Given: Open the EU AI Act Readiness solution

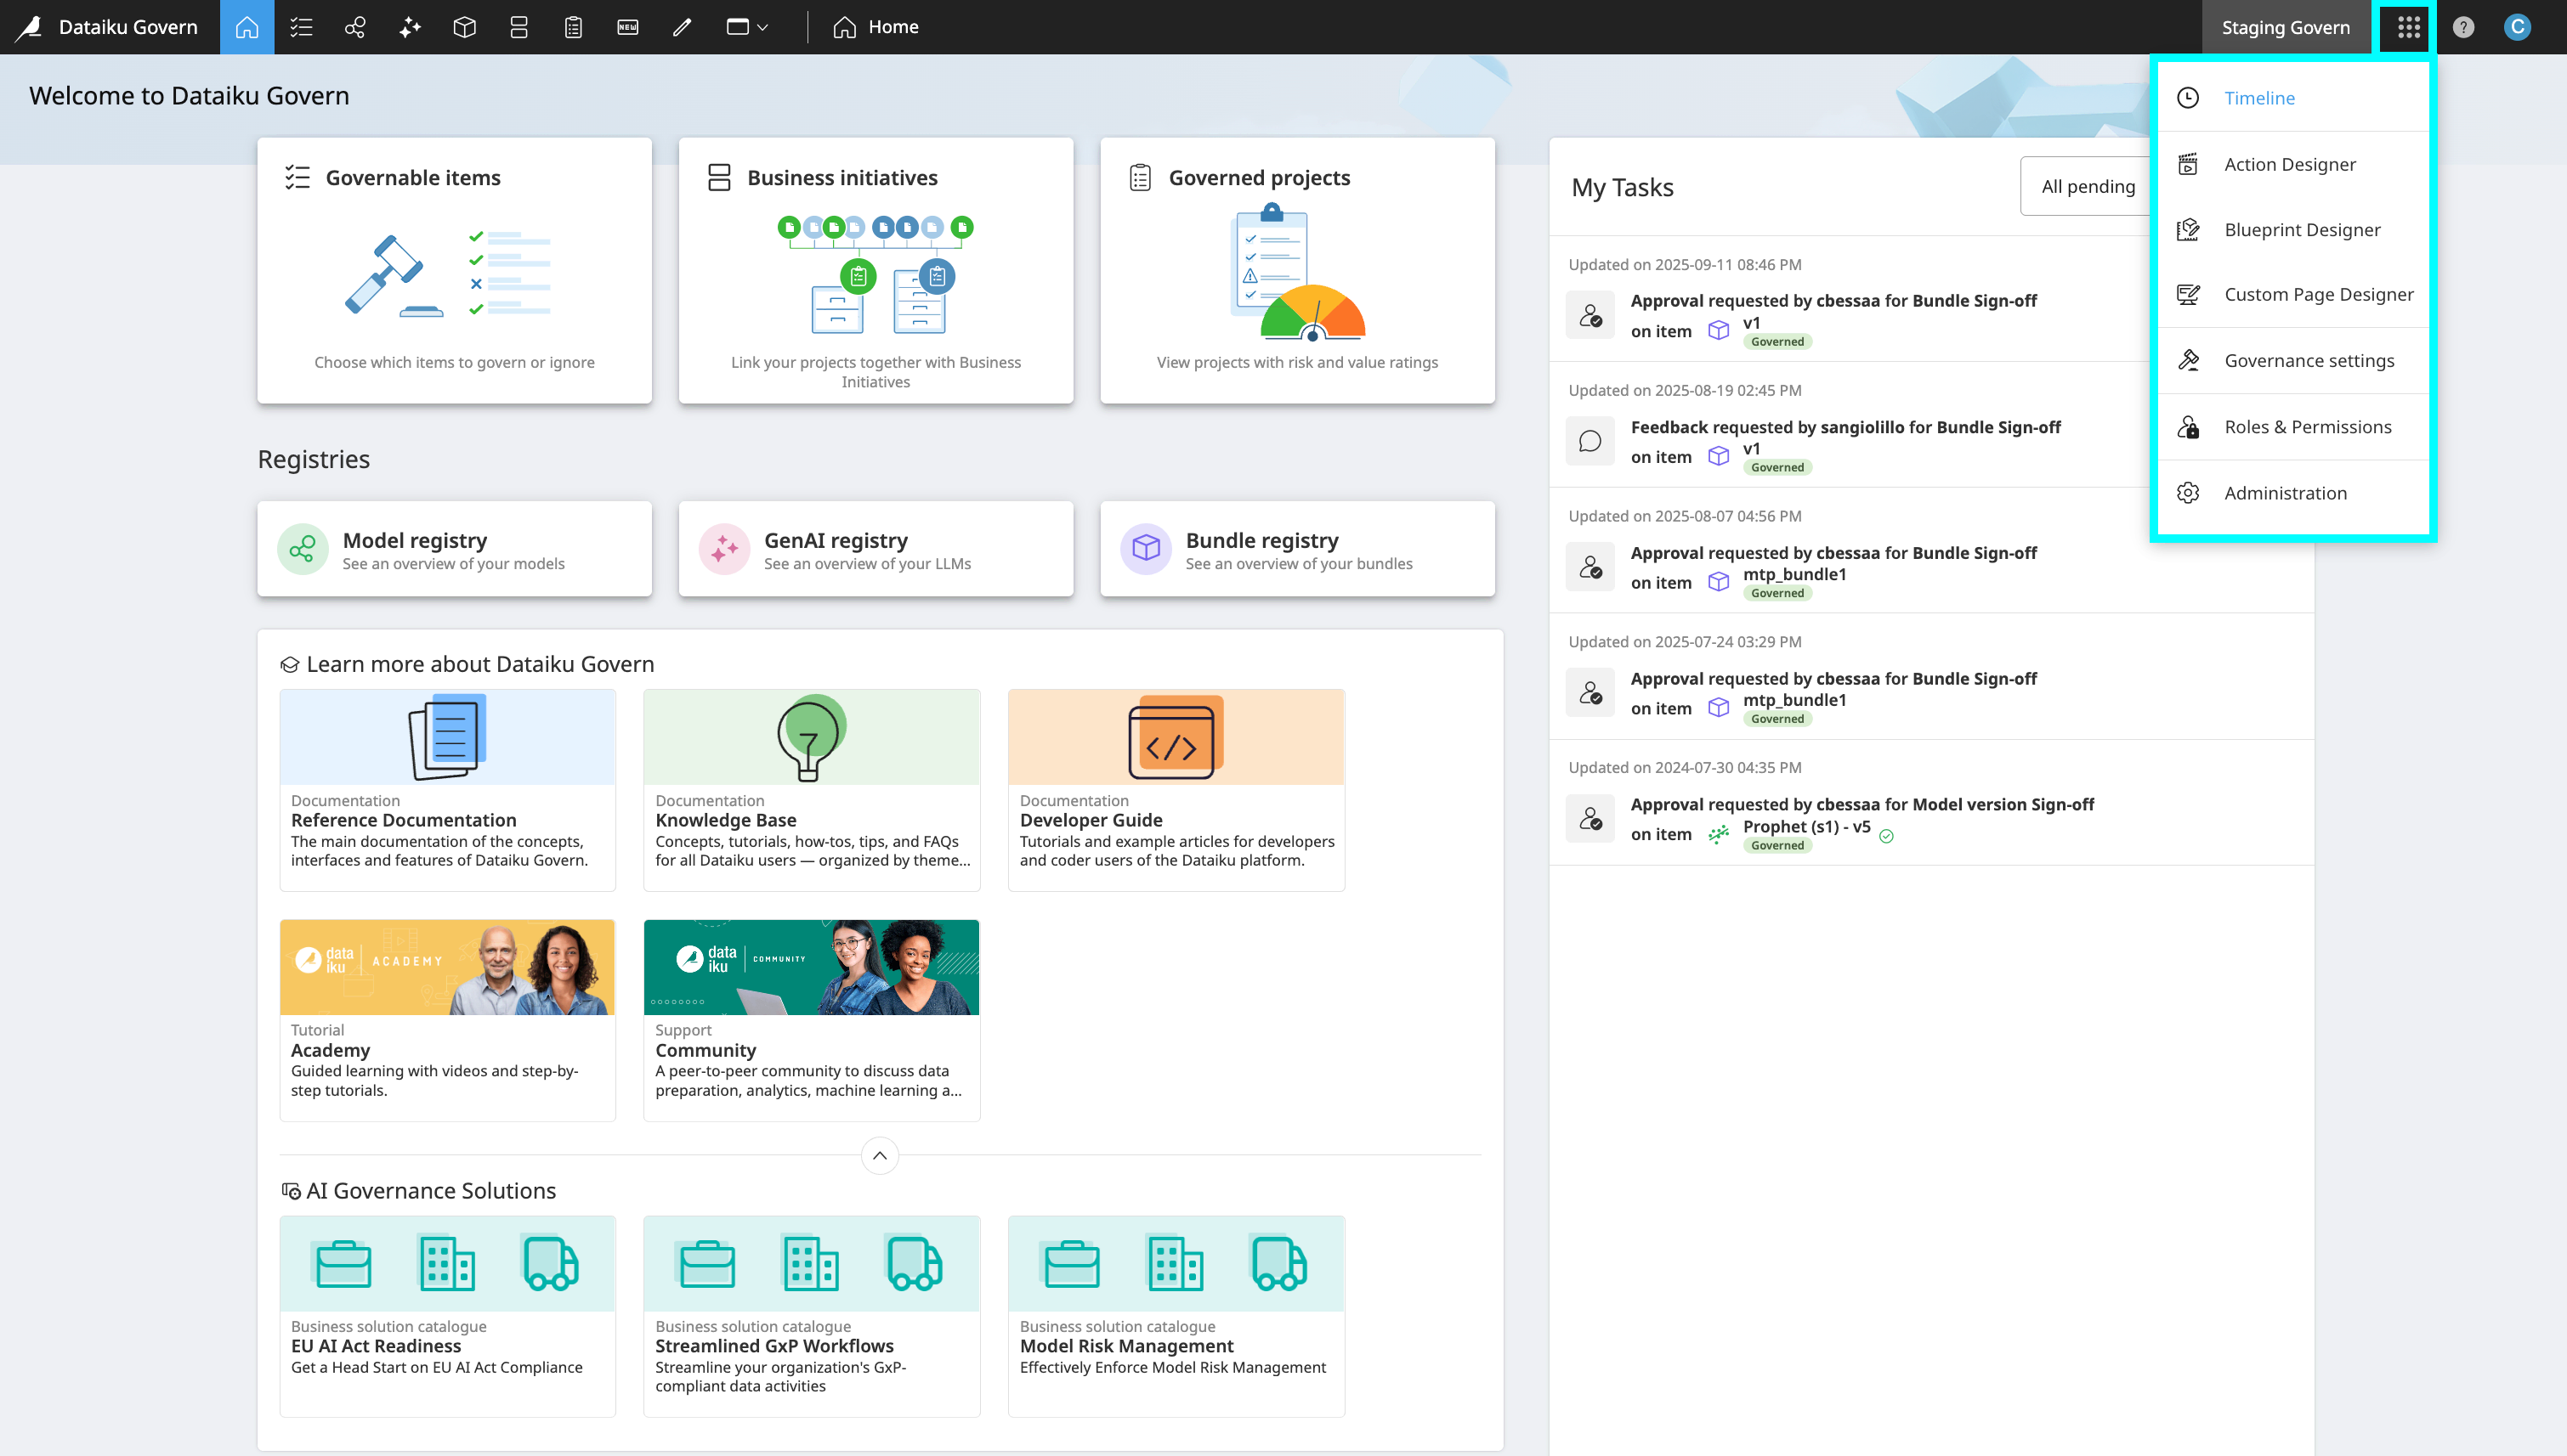Looking at the screenshot, I should [x=447, y=1316].
